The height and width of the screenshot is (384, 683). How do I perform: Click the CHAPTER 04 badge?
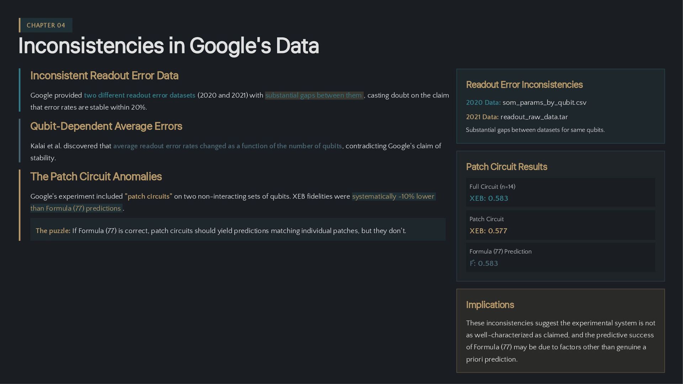click(x=46, y=25)
